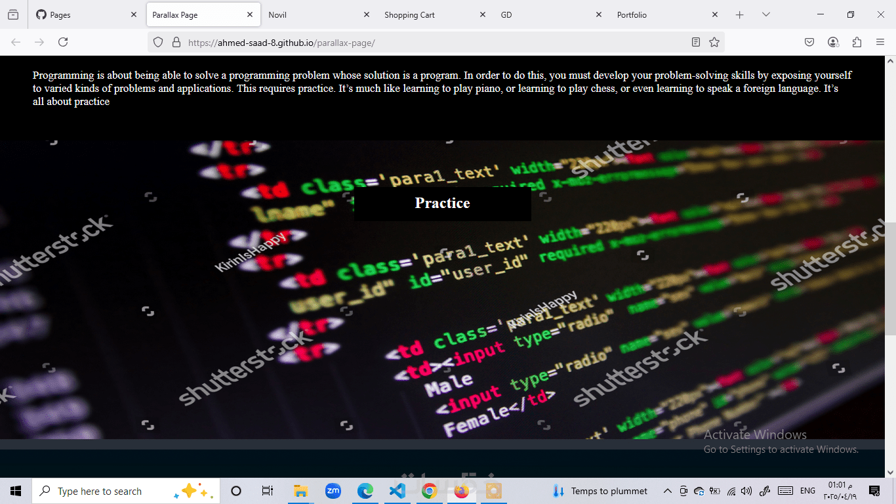
Task: Switch to the Novil tab
Action: (319, 14)
